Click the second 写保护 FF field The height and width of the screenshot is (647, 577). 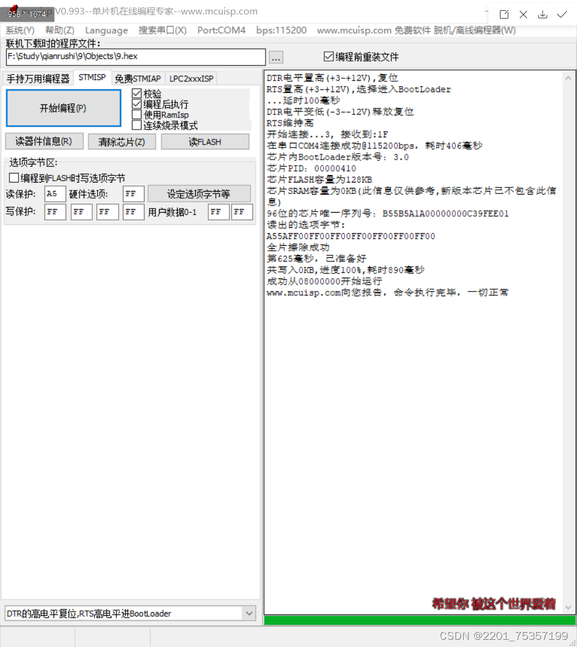81,211
